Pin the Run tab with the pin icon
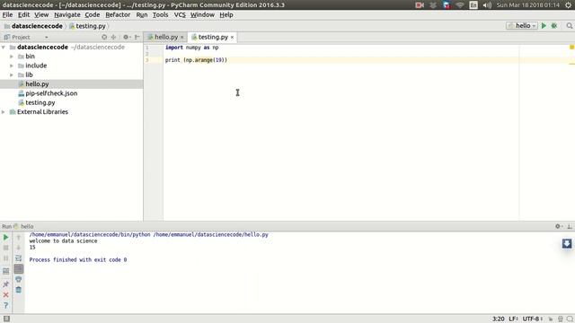575x323 pixels. tap(6, 284)
